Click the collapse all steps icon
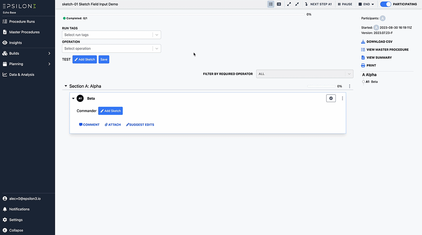422x235 pixels. (x=298, y=4)
